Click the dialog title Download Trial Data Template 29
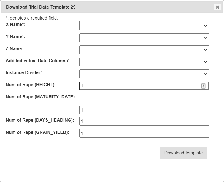This screenshot has height=182, width=224. [41, 7]
